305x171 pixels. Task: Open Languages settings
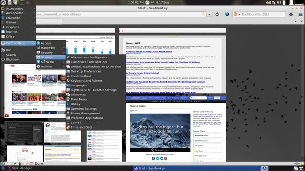click(96, 85)
